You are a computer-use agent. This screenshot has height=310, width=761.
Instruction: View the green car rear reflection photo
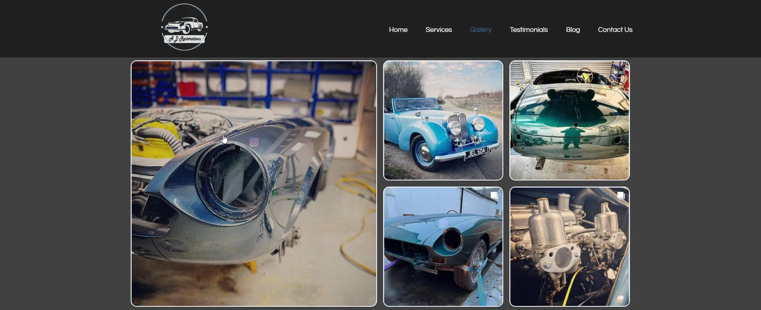coord(569,120)
